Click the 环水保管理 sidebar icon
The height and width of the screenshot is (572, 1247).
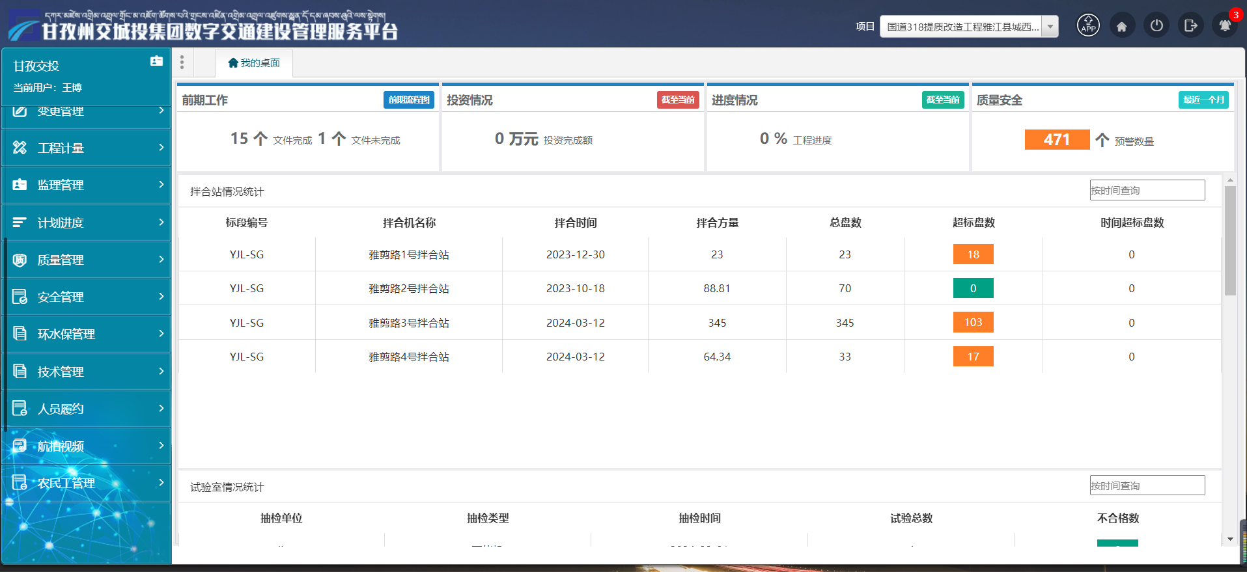(x=20, y=334)
